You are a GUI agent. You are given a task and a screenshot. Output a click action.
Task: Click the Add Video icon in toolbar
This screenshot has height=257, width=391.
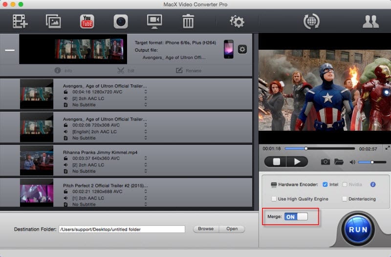20,21
